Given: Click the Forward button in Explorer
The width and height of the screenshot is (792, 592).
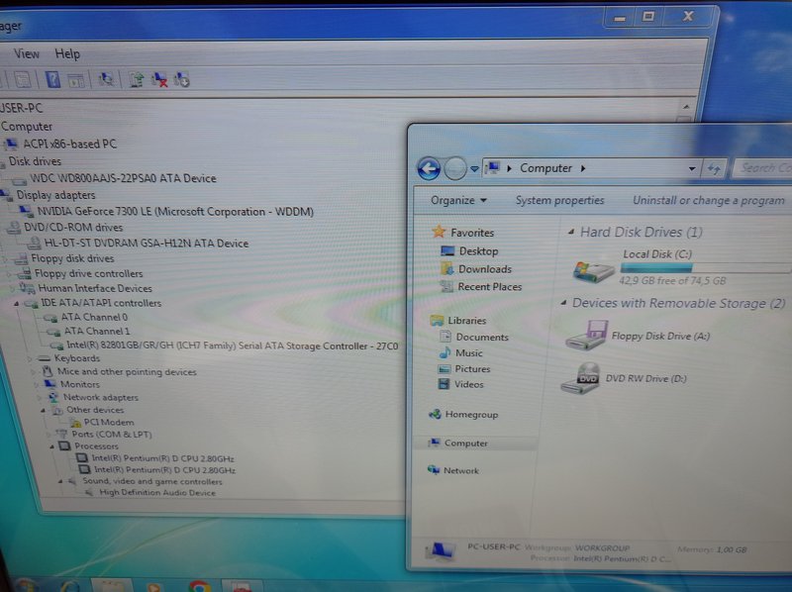Looking at the screenshot, I should pyautogui.click(x=454, y=168).
